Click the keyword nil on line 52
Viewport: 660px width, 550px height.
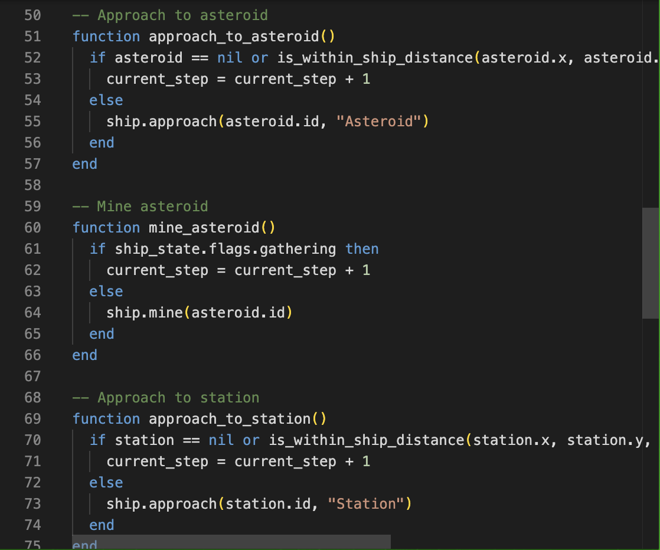tap(229, 57)
